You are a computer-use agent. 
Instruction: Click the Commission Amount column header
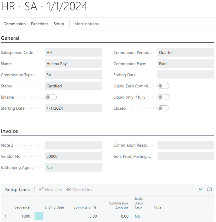pos(119,206)
